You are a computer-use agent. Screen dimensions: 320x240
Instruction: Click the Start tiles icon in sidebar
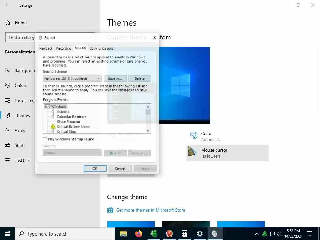click(x=7, y=145)
